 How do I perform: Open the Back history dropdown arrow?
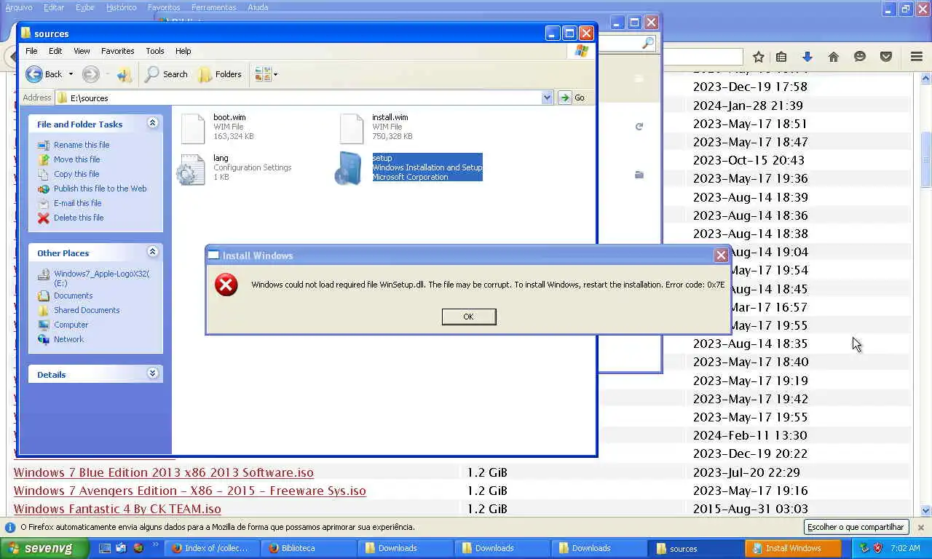(x=71, y=74)
